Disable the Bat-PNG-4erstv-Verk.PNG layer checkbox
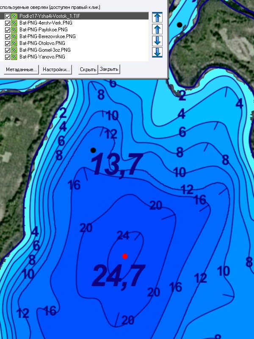The image size is (254, 339). click(x=8, y=23)
